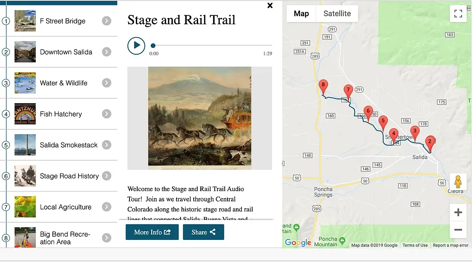The image size is (472, 262).
Task: Switch to the Map view tab
Action: pyautogui.click(x=301, y=14)
